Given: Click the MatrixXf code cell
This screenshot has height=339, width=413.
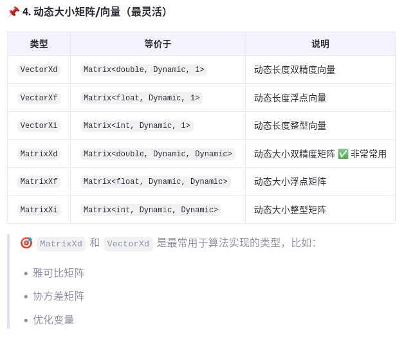Looking at the screenshot, I should (39, 181).
